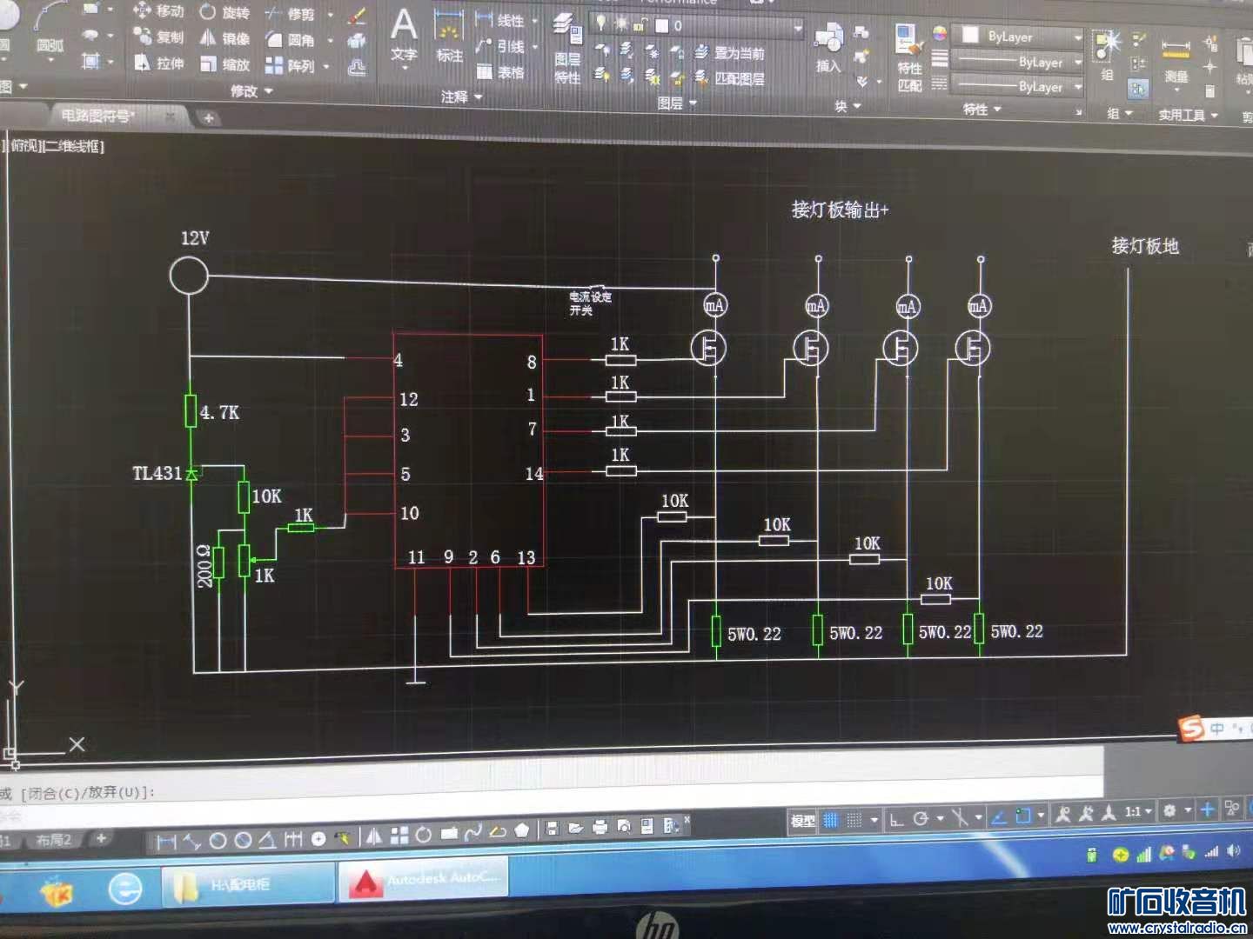Open the ByLayer lineweight dropdown
This screenshot has height=939, width=1253.
pos(1020,63)
